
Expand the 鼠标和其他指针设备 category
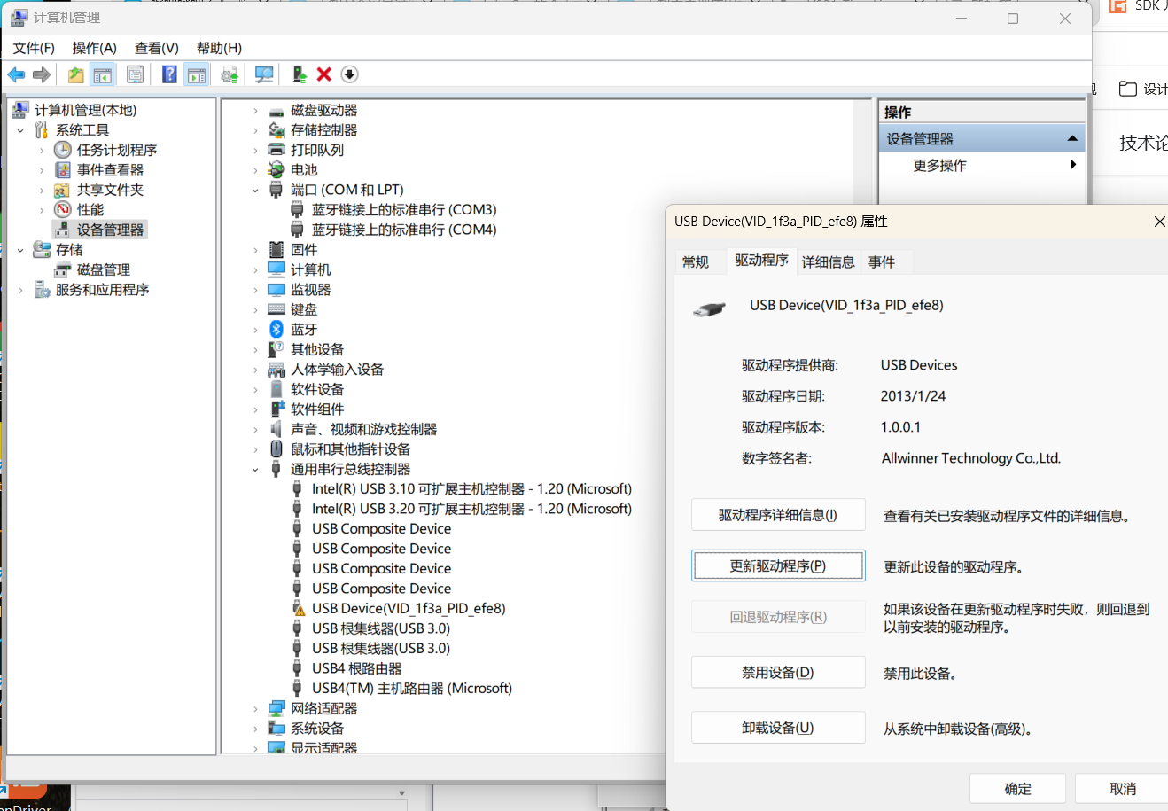tap(255, 449)
